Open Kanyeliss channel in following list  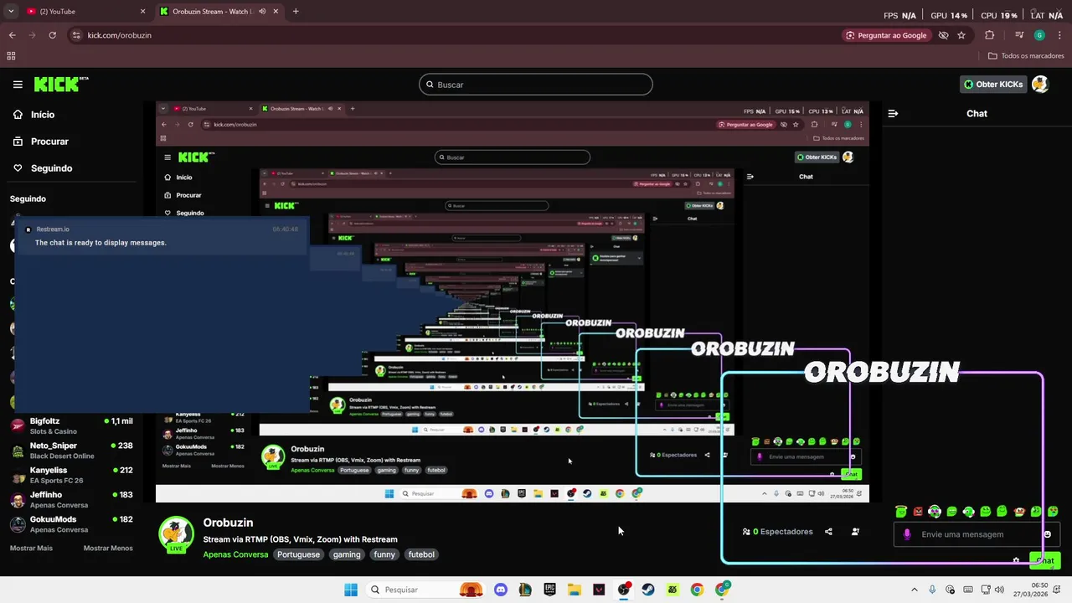[71, 475]
